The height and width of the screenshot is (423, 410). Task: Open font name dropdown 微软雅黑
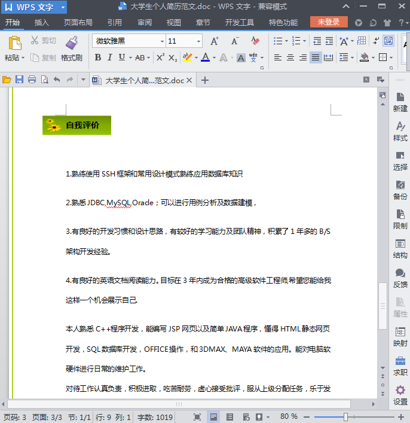[x=162, y=41]
